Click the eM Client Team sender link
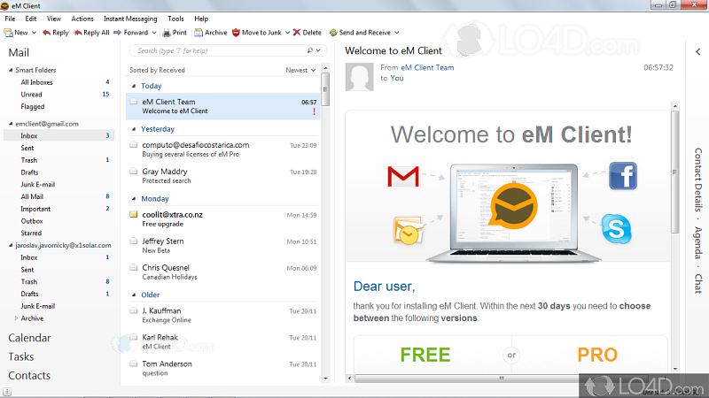This screenshot has width=709, height=398. point(427,67)
